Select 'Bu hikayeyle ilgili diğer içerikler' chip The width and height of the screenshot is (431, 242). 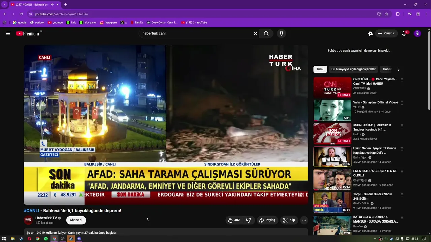pyautogui.click(x=353, y=69)
